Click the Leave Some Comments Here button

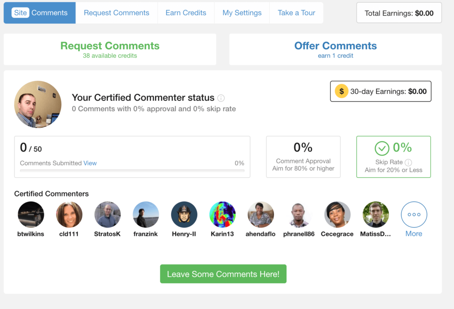coord(223,274)
